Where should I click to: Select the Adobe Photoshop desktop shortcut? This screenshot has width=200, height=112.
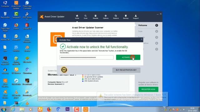(27, 39)
